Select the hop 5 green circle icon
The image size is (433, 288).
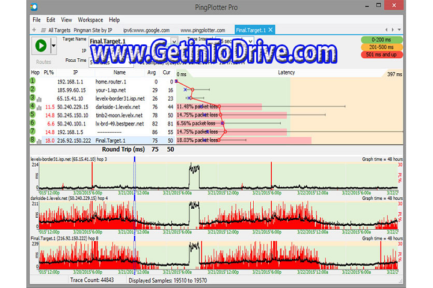tap(32, 114)
